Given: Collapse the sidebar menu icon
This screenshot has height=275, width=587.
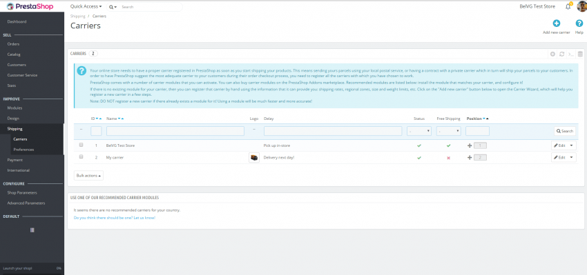Looking at the screenshot, I should (32, 230).
